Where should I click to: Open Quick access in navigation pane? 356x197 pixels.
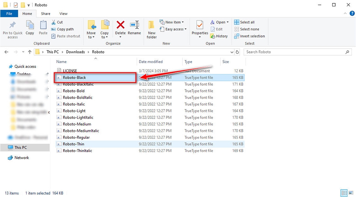[22, 66]
